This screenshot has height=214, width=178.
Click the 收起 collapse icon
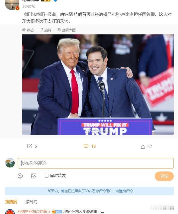[x=24, y=30]
